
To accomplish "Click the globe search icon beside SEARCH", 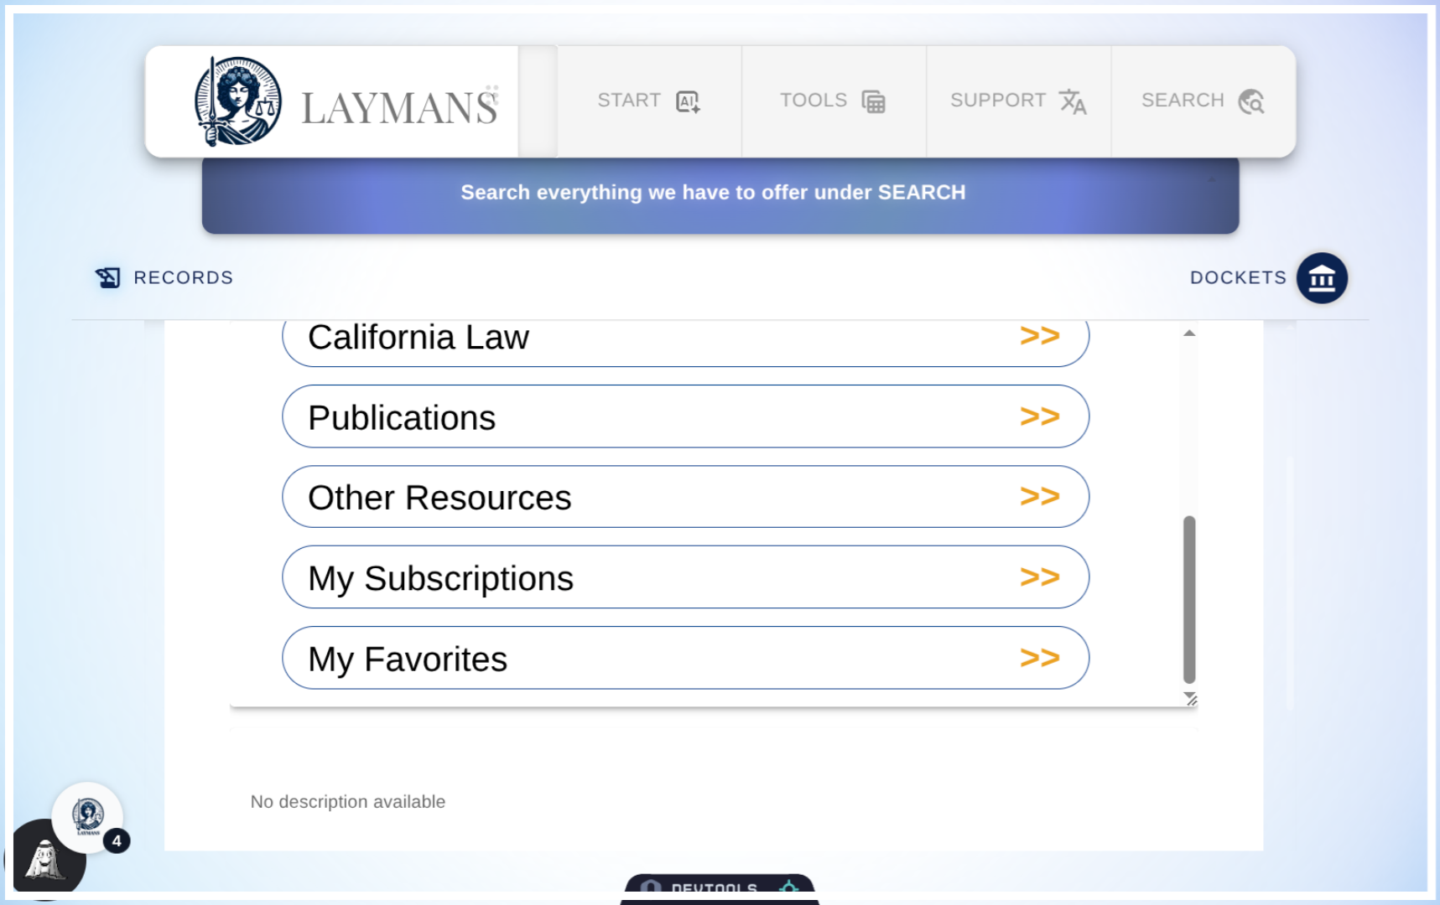I will tap(1250, 101).
